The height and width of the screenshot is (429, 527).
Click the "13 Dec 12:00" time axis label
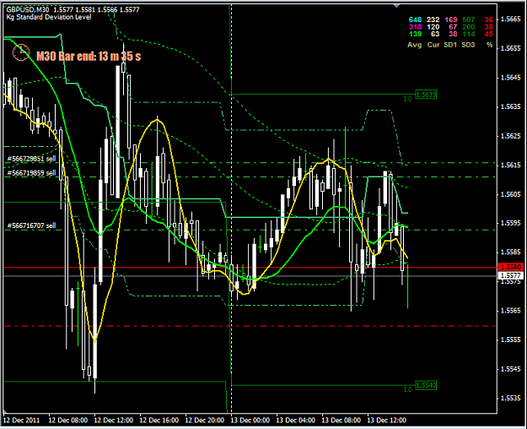point(387,421)
